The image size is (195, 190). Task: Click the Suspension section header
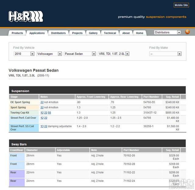(x=97, y=90)
